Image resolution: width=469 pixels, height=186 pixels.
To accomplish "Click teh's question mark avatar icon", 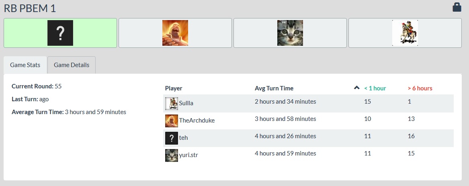I will pos(172,138).
